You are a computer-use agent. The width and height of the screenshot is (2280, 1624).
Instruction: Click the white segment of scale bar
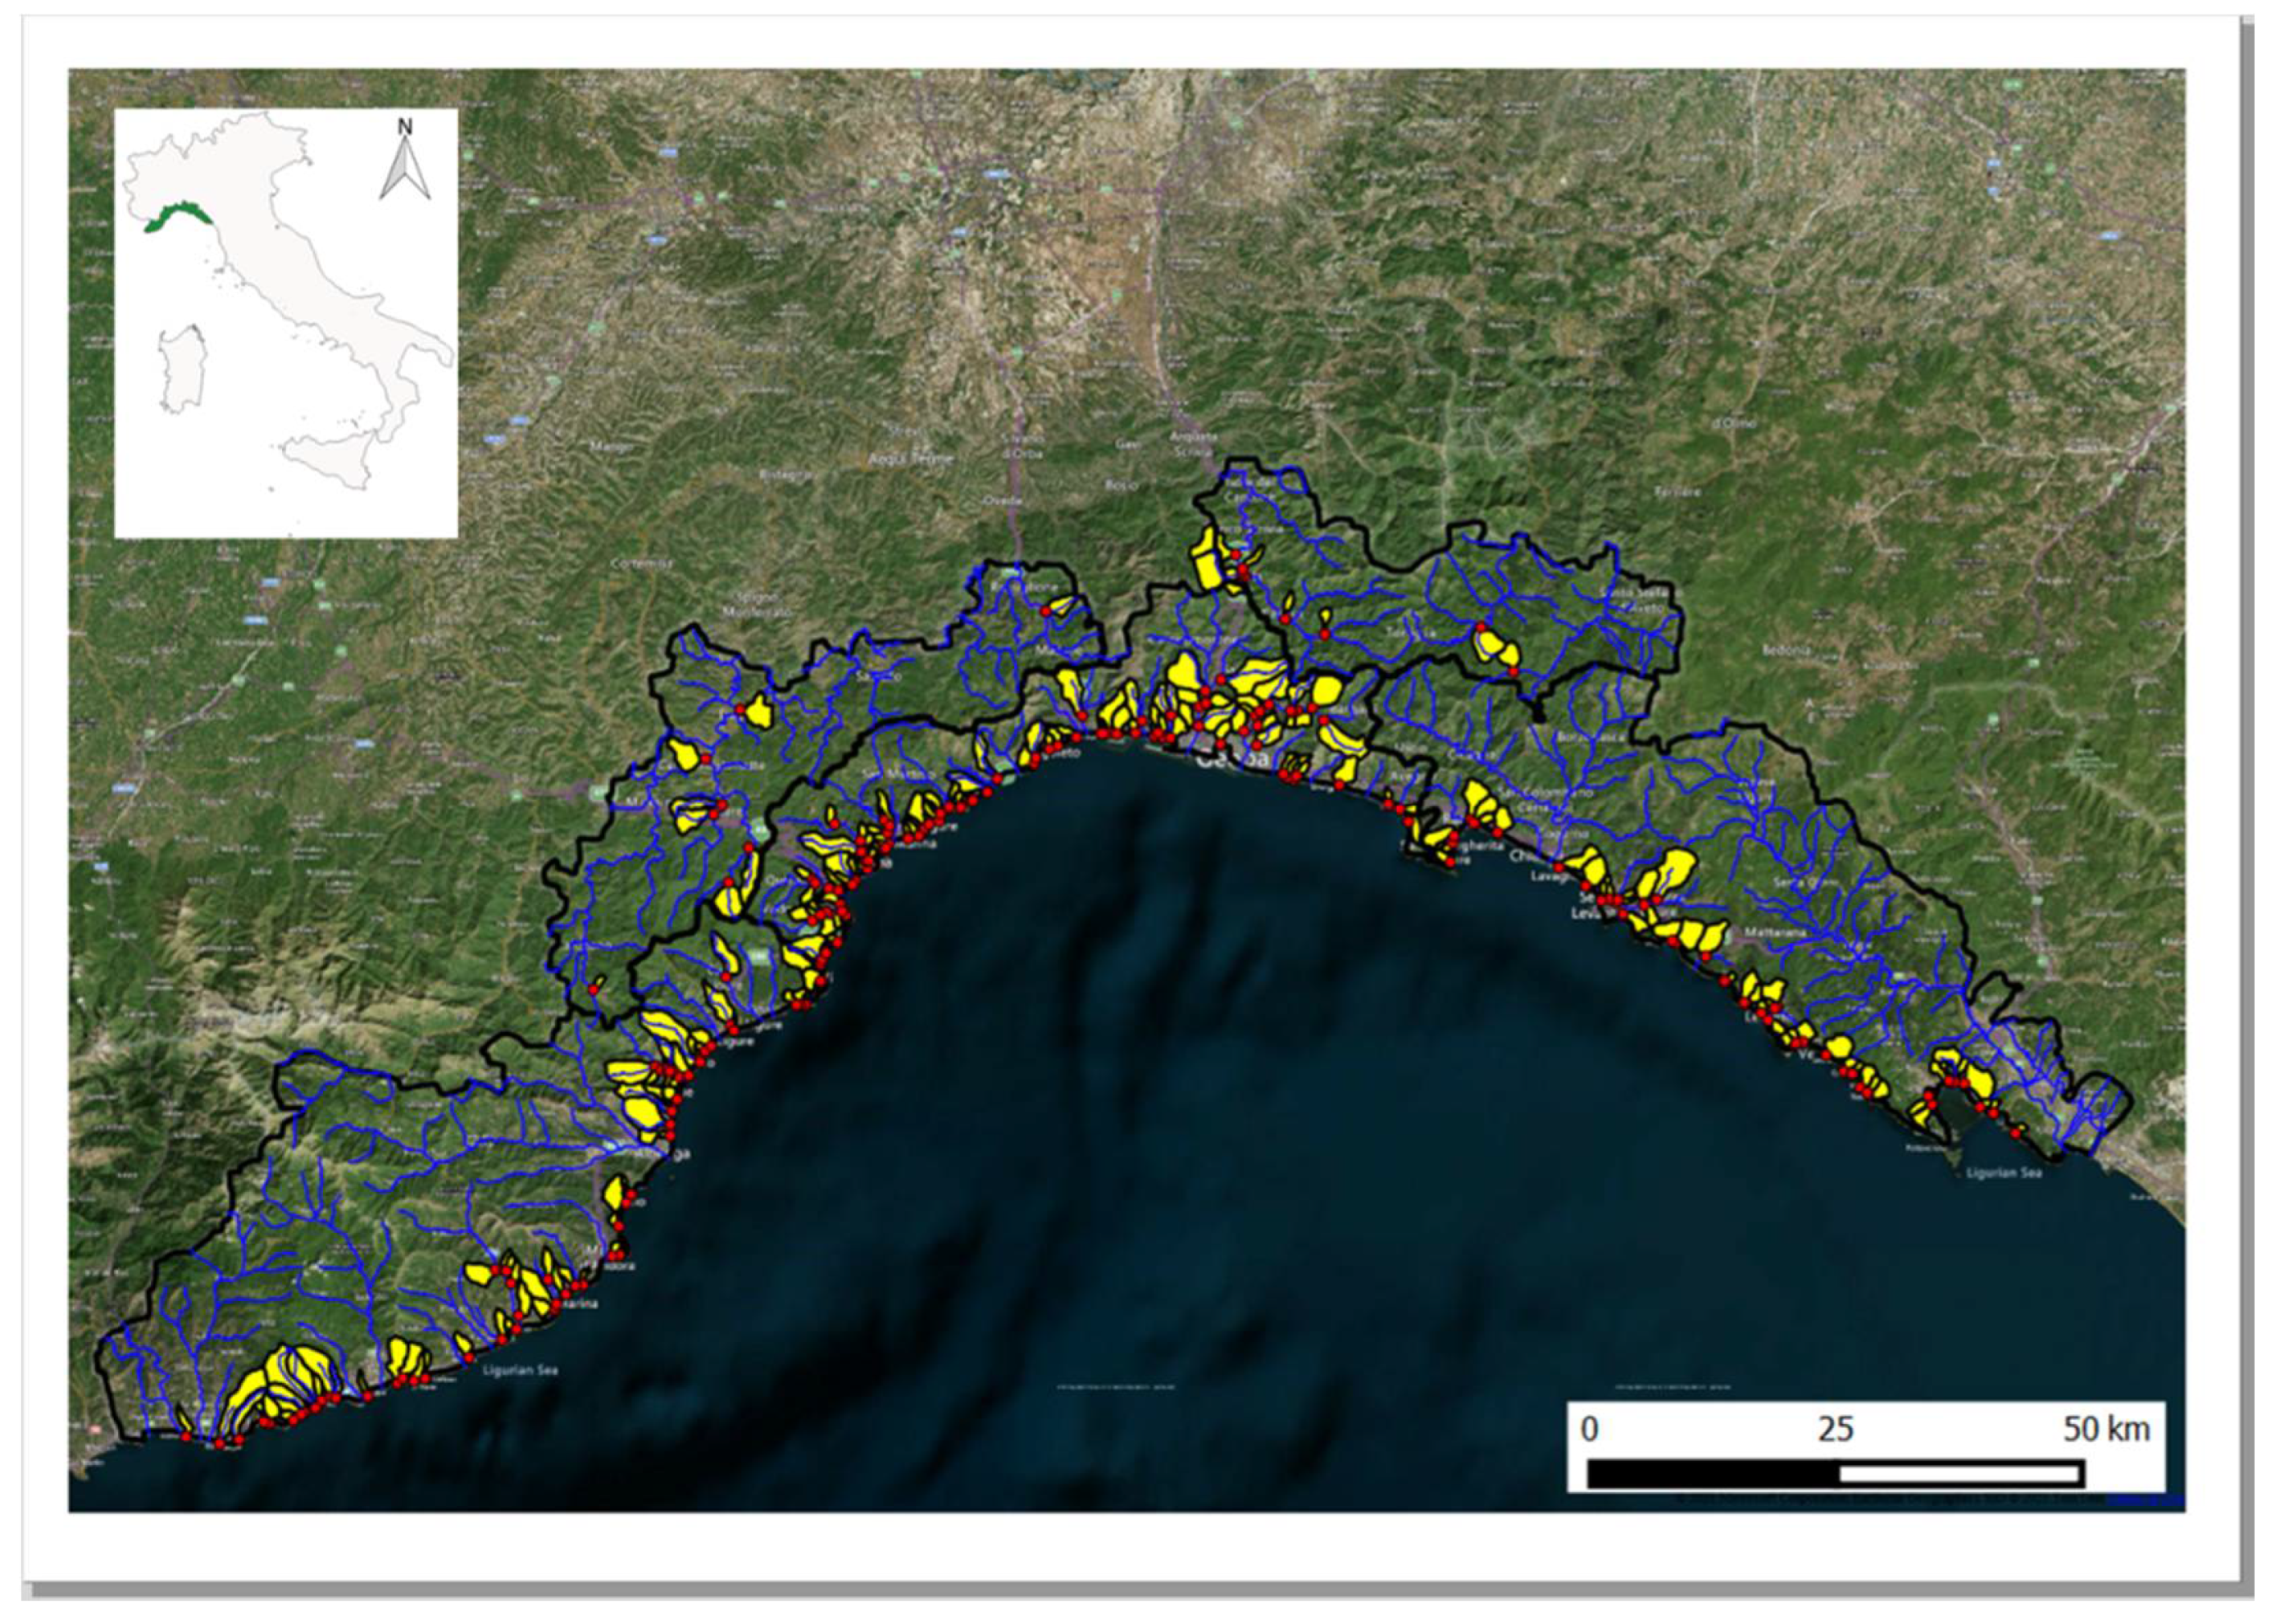(x=1960, y=1473)
